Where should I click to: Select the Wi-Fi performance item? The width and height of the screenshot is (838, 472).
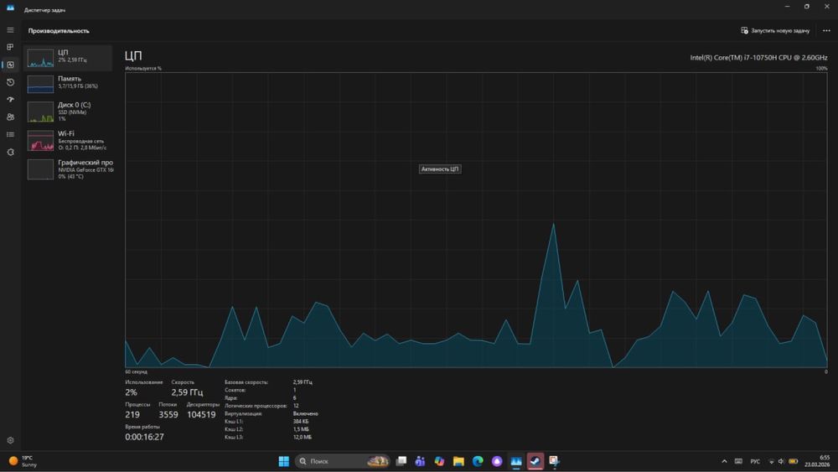pos(68,141)
